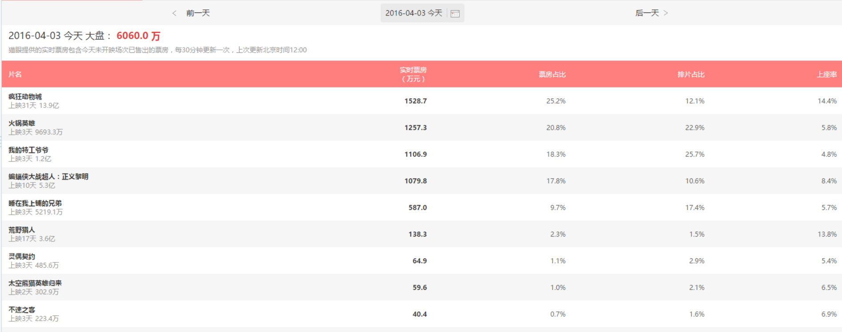Screen dimensions: 842x332
Task: Click the right chevron arrow for next day
Action: click(666, 13)
